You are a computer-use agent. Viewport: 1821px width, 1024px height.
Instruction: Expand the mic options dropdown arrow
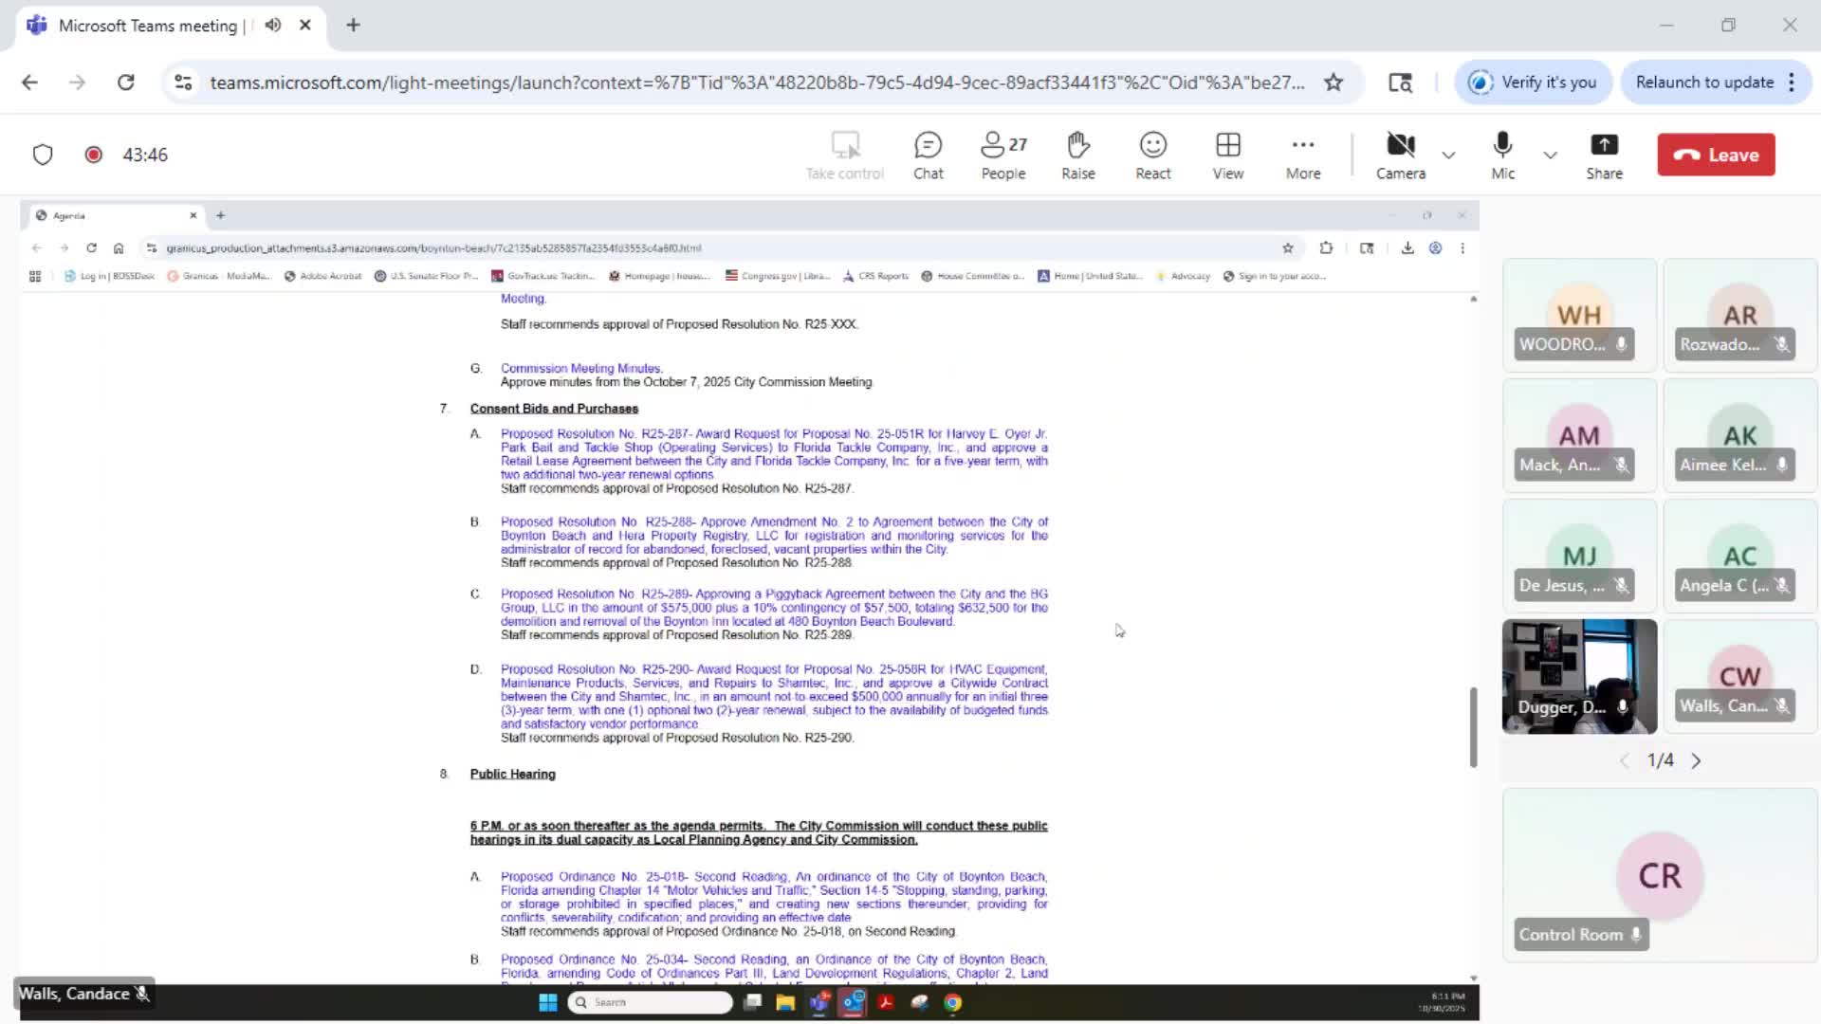1550,155
